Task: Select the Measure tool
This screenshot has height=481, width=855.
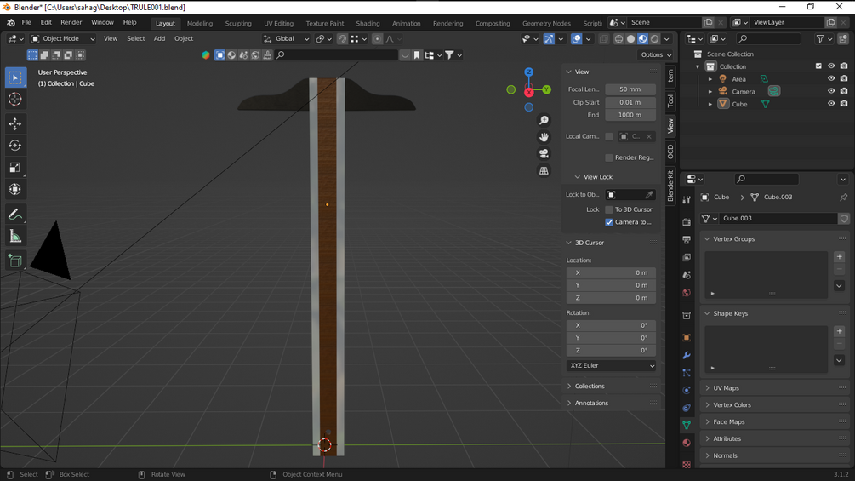Action: [15, 236]
